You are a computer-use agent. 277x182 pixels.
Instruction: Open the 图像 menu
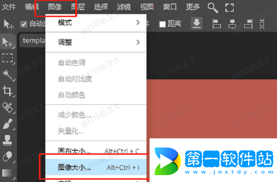pos(55,7)
